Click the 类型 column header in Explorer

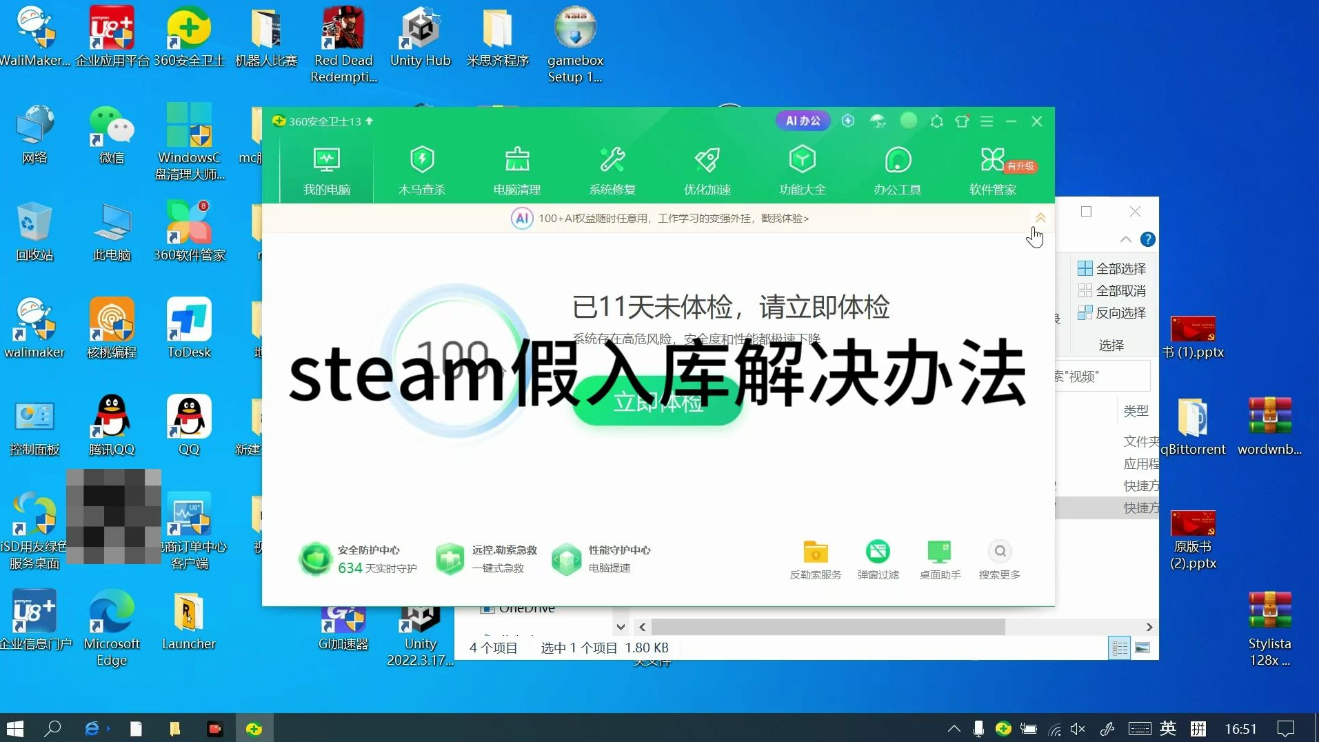point(1136,410)
